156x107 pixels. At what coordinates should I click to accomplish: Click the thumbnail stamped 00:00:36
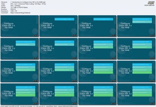(20, 71)
